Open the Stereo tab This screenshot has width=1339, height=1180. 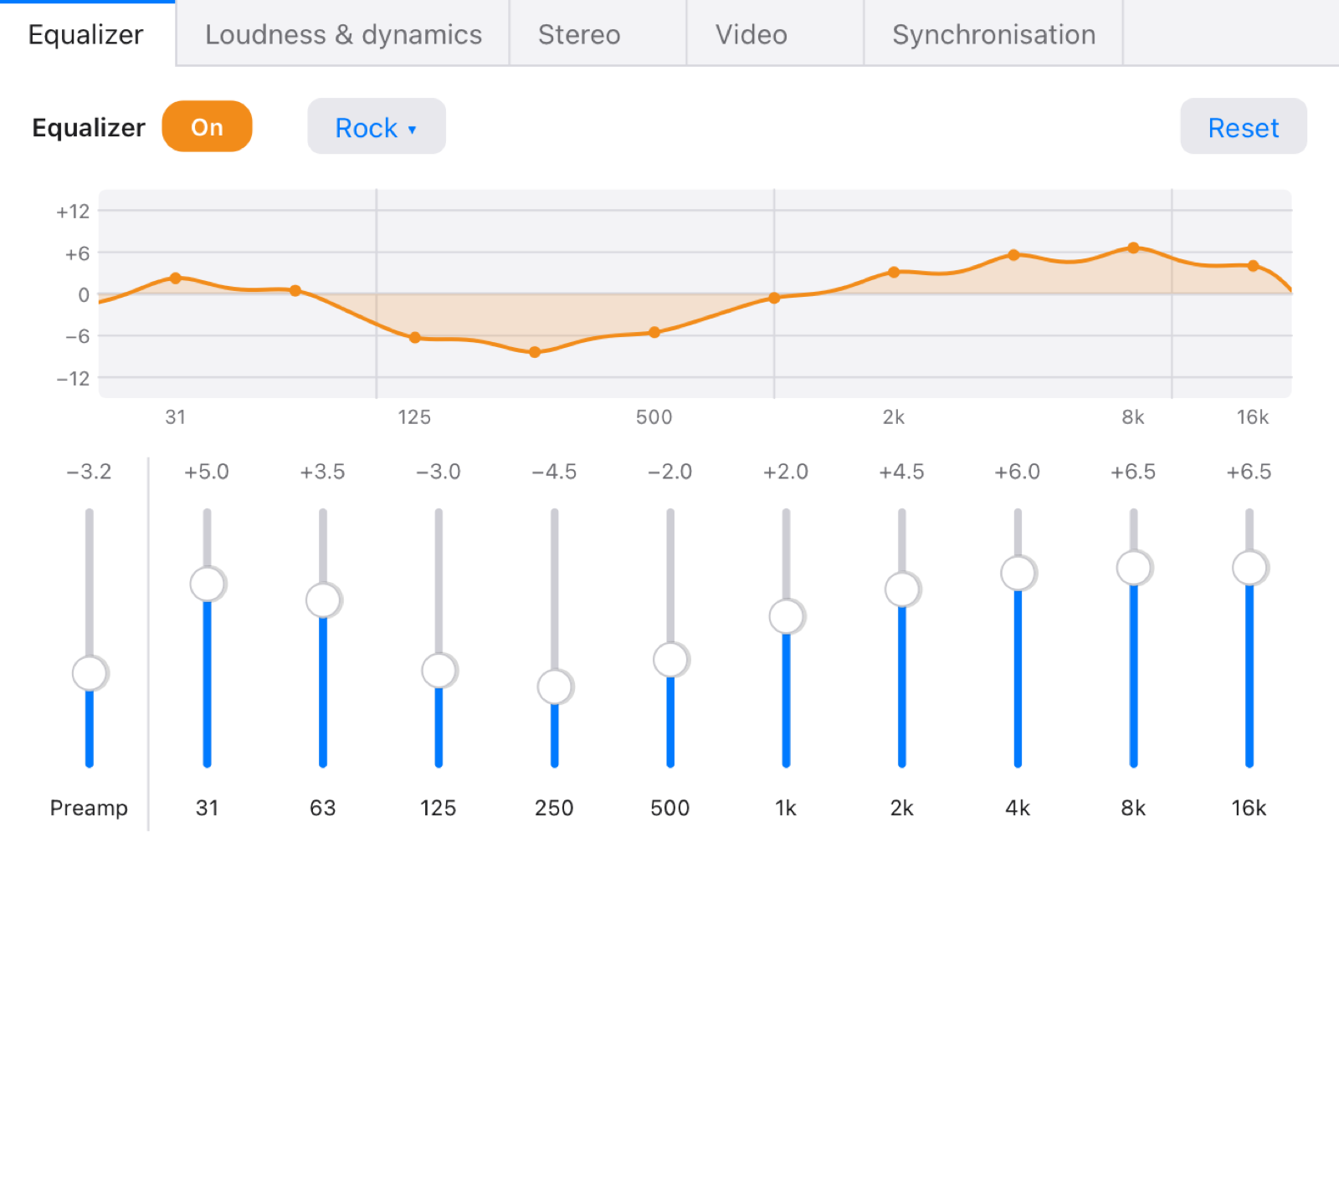[598, 34]
